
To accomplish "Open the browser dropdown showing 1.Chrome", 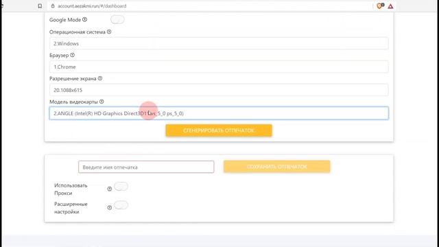I will point(219,67).
